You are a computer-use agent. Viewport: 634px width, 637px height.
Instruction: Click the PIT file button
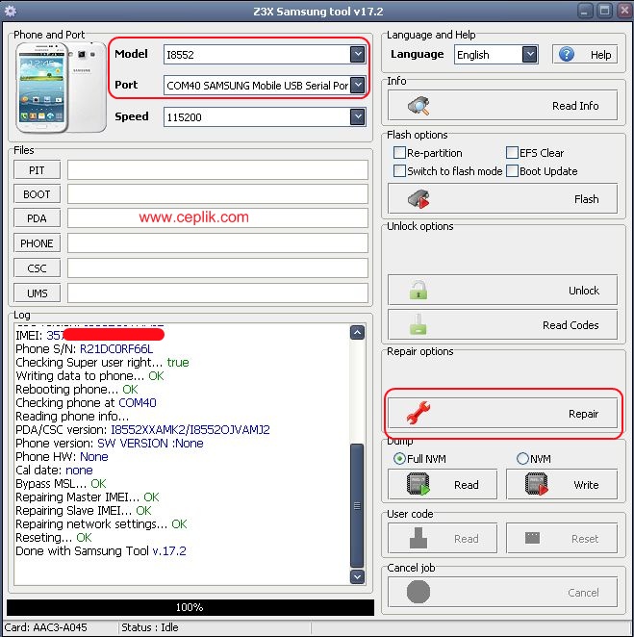click(37, 169)
